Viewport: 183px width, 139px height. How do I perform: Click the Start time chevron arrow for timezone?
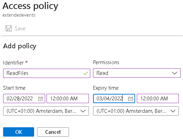(83, 111)
